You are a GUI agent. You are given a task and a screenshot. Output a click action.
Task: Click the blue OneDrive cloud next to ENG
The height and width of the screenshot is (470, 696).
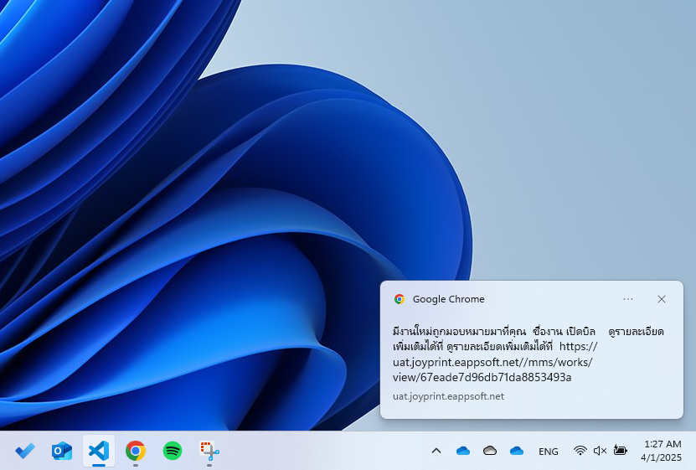coord(517,451)
